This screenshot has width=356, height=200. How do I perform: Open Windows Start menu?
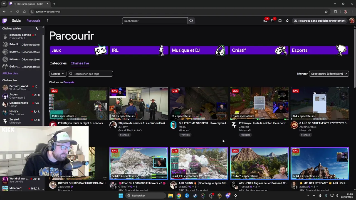[121, 196]
